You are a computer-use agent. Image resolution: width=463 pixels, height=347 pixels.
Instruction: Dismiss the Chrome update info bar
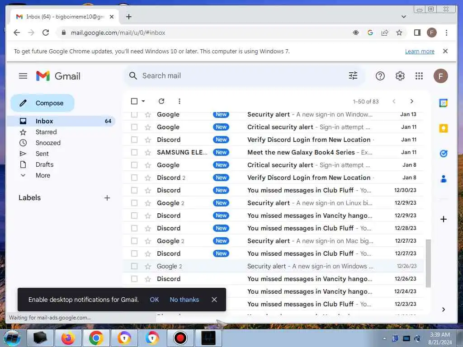click(x=445, y=51)
